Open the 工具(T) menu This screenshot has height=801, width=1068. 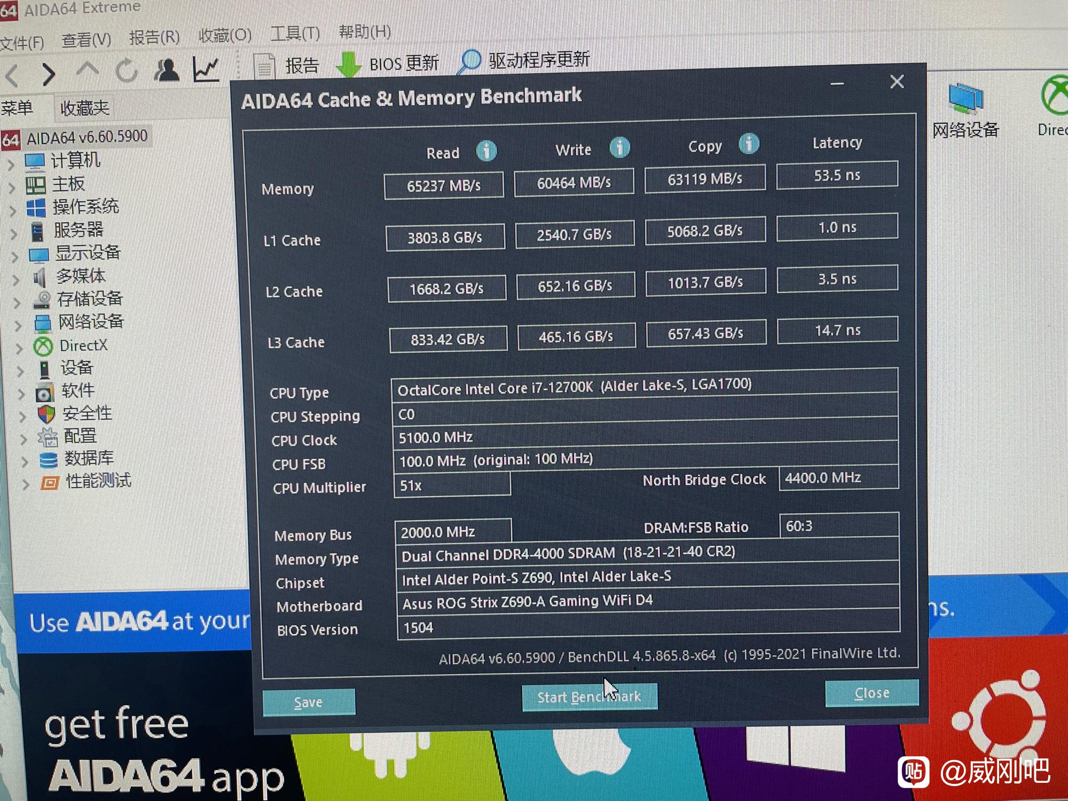coord(295,33)
